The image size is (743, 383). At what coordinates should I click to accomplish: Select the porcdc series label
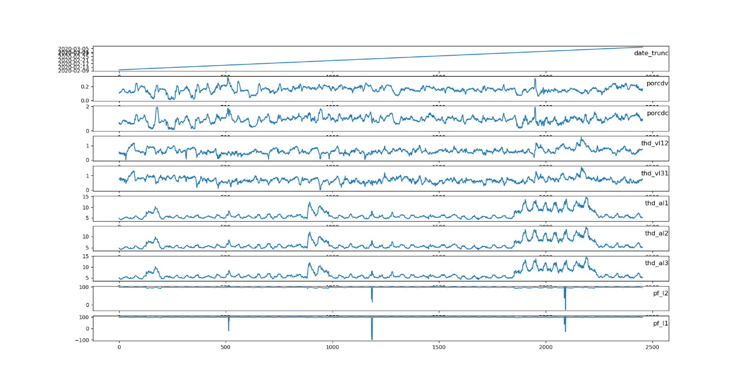tap(657, 113)
